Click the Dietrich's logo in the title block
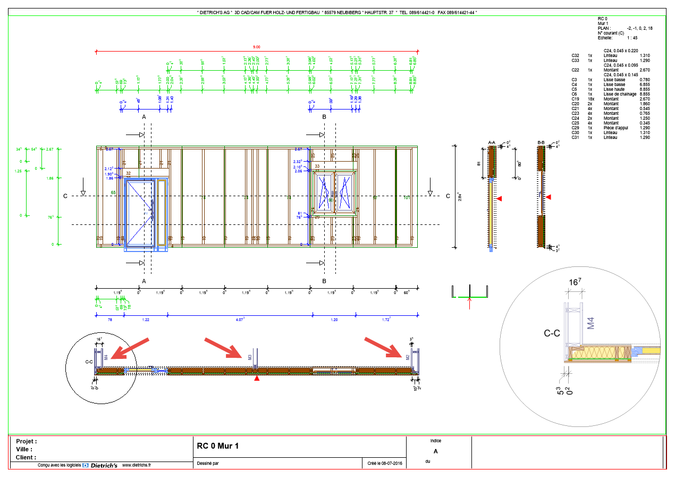Screen dimensions: 675x478 pos(100,465)
